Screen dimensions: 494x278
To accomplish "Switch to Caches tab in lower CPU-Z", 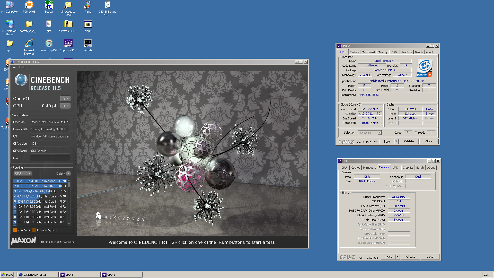I will 355,168.
